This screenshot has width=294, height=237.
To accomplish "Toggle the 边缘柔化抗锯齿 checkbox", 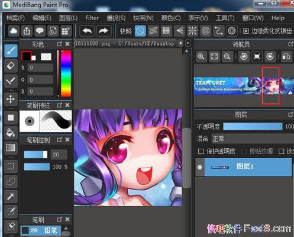I will coord(245,31).
